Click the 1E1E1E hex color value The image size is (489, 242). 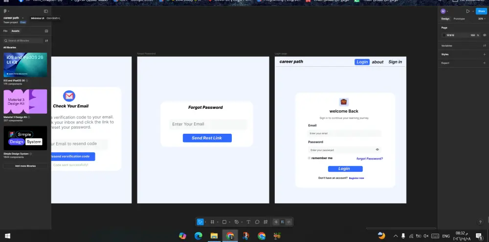450,35
